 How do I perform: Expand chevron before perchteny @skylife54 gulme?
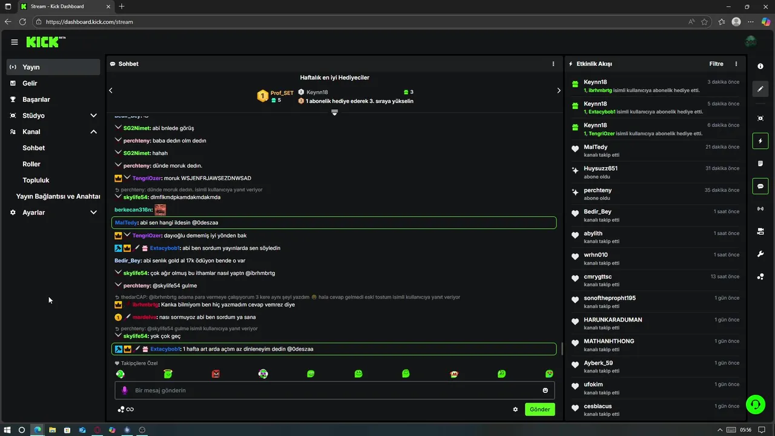click(x=118, y=285)
